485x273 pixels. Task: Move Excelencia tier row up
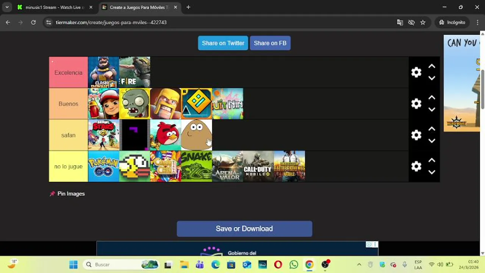pyautogui.click(x=432, y=66)
